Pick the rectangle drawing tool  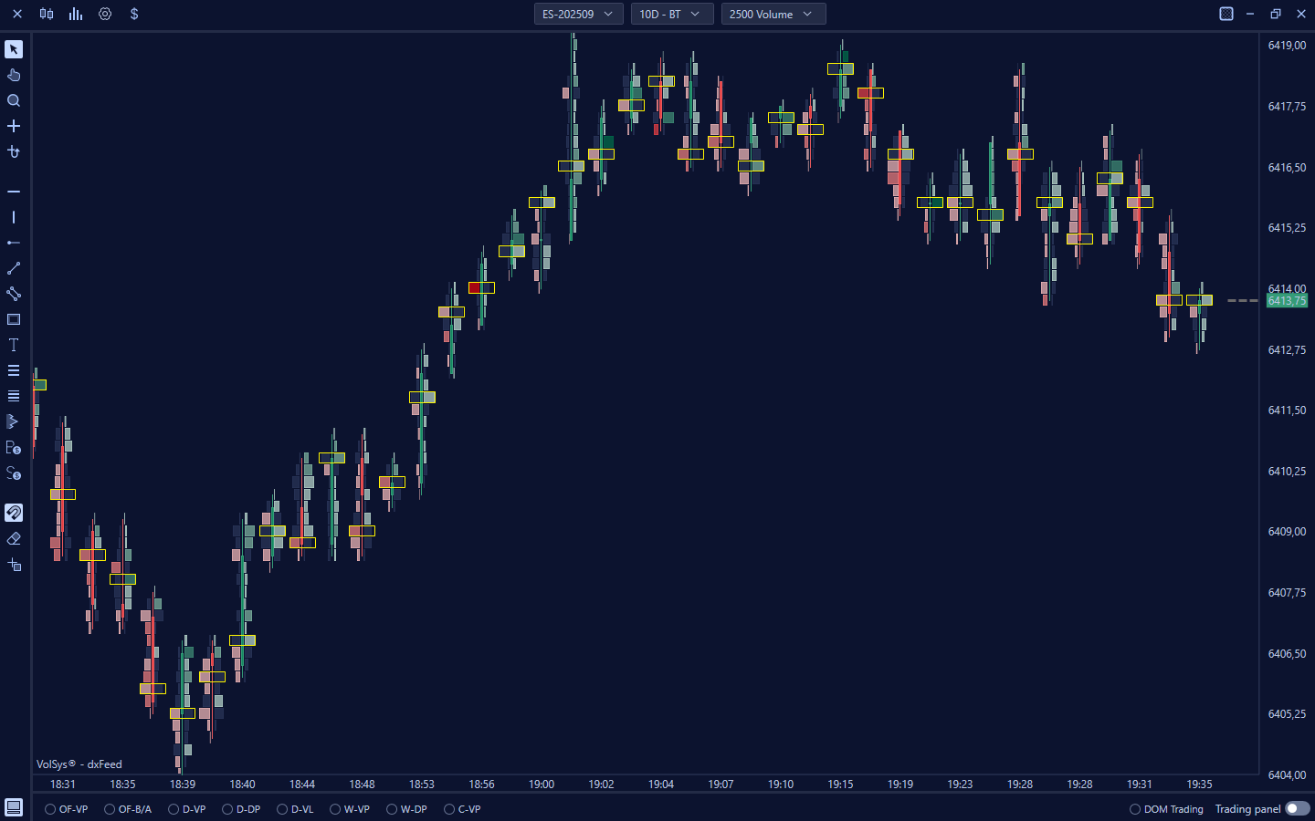coord(14,319)
